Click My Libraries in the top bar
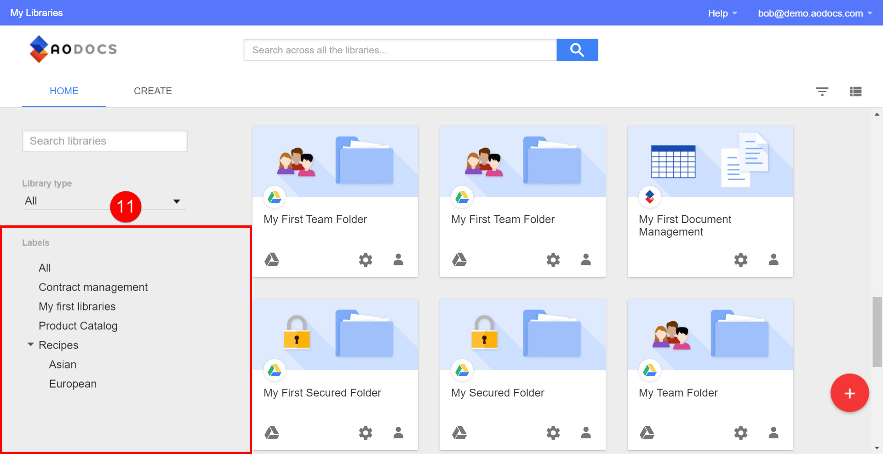Image resolution: width=883 pixels, height=454 pixels. point(36,13)
